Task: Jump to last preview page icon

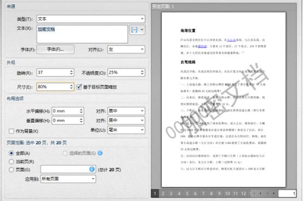Action: (274, 193)
